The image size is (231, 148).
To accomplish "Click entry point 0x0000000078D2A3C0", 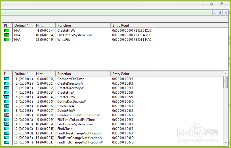I will coord(132,35).
